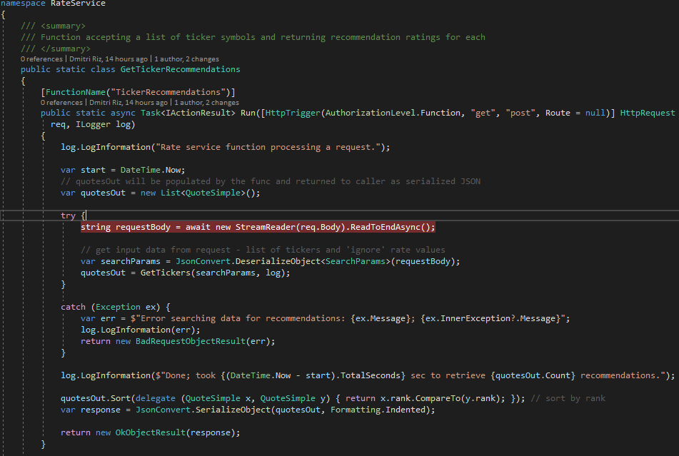Click the HttpRequest parameter type
Image resolution: width=679 pixels, height=456 pixels.
click(x=648, y=113)
